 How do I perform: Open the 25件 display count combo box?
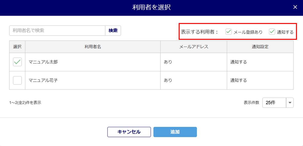274,103
